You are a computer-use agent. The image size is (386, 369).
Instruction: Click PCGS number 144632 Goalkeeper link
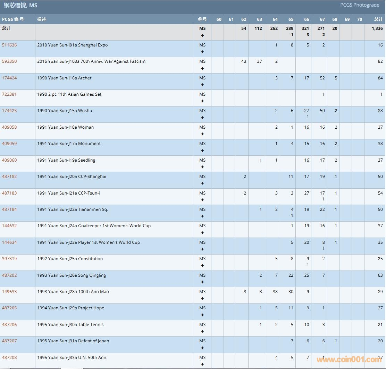tap(9, 226)
